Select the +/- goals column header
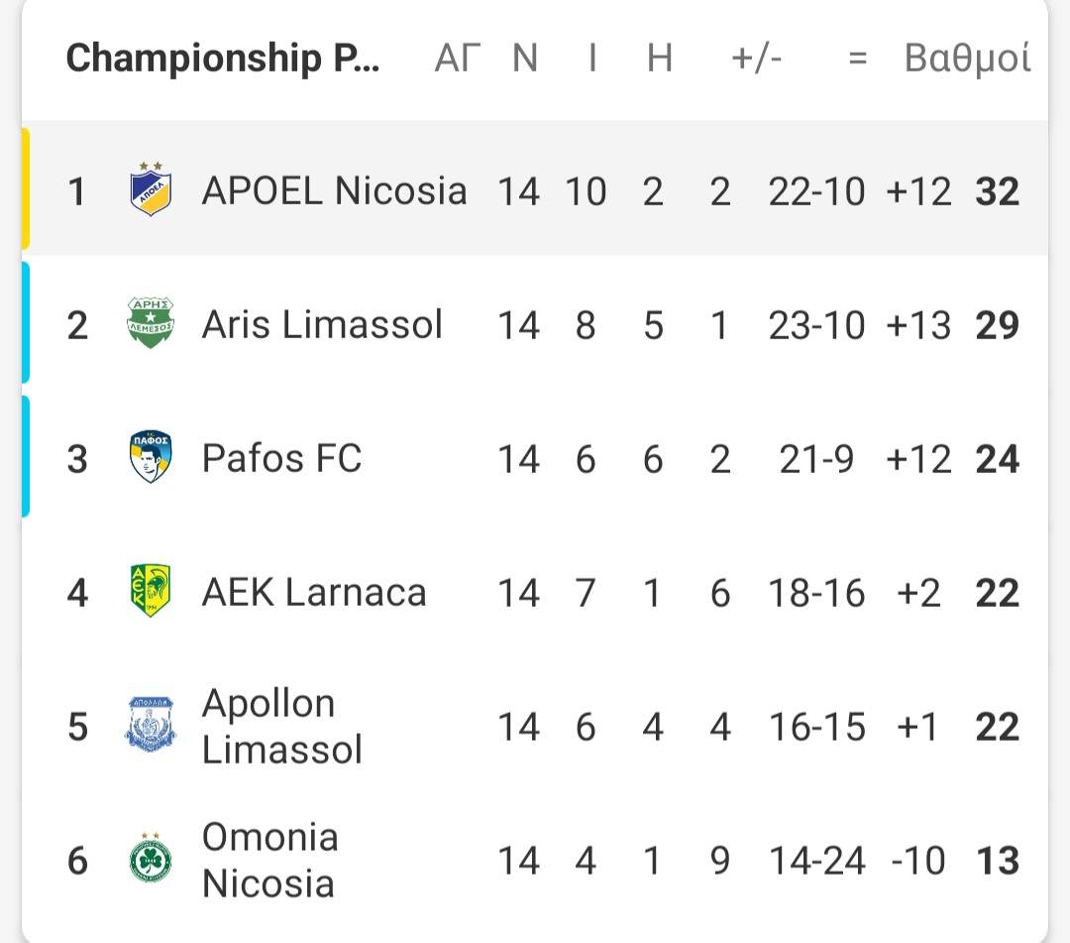Image resolution: width=1070 pixels, height=943 pixels. 756,59
